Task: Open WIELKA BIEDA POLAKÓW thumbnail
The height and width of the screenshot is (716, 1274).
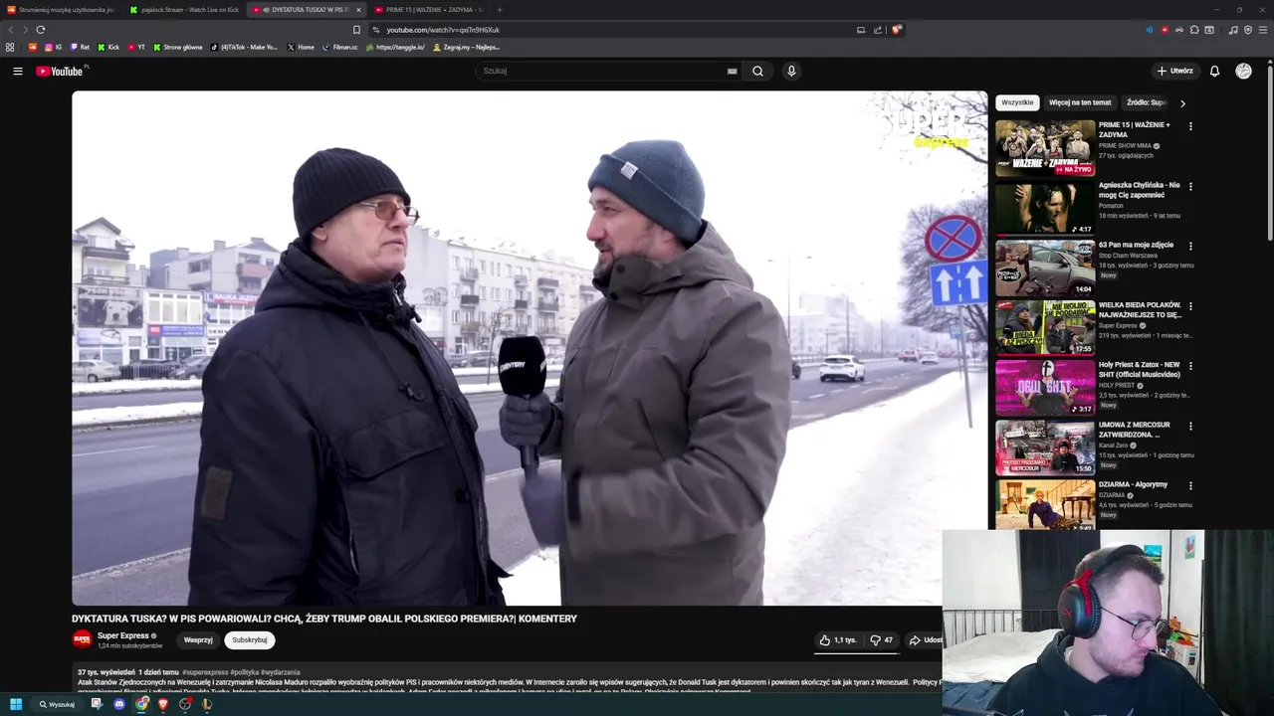Action: coord(1045,327)
